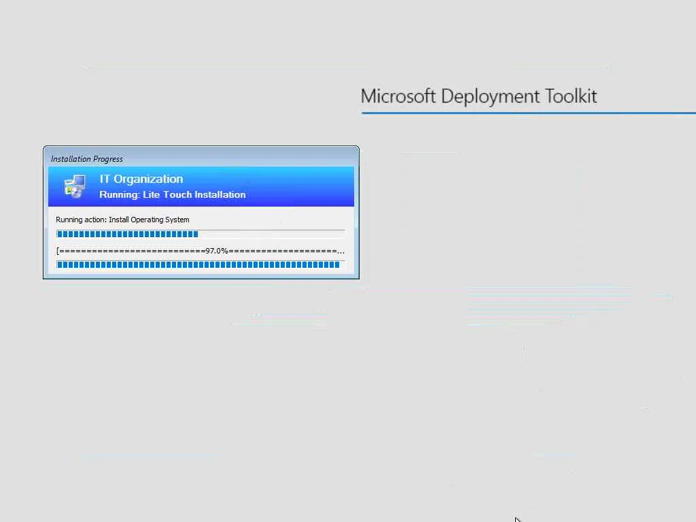
Task: Click the words Install Operating System in the dialog
Action: pos(149,220)
